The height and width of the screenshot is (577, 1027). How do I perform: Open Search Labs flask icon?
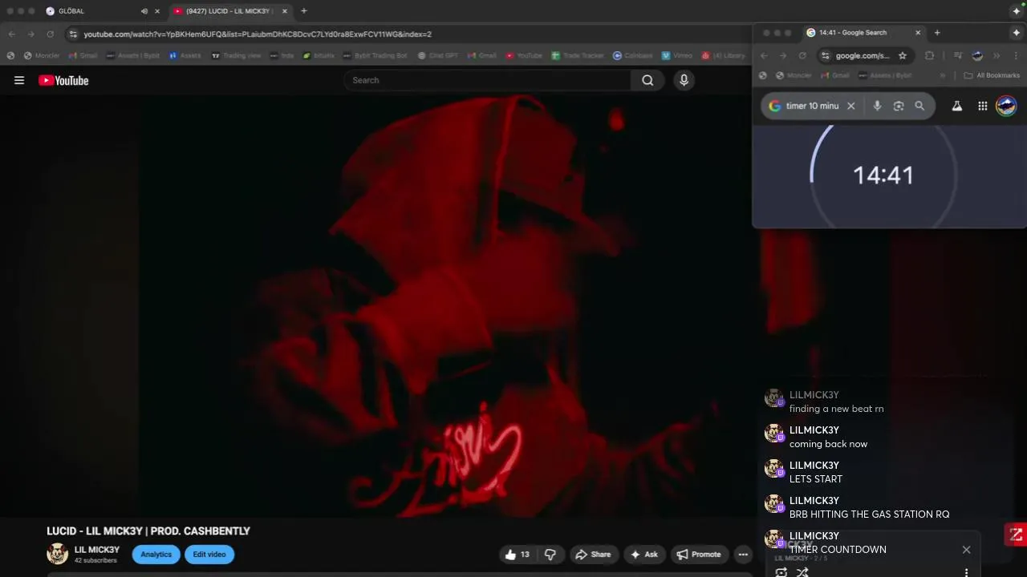pyautogui.click(x=957, y=106)
